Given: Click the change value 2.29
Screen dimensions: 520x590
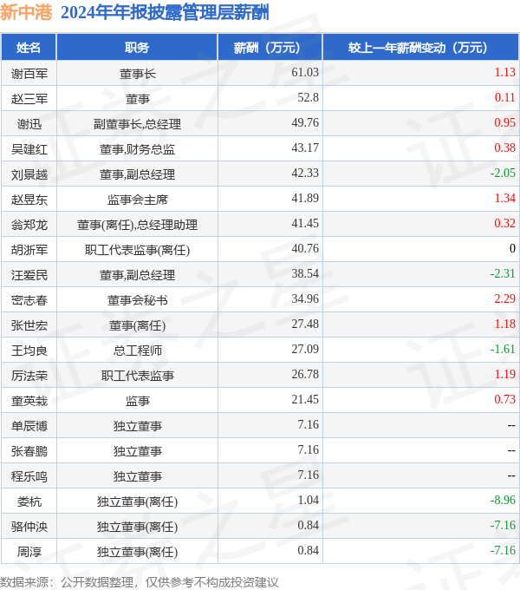Looking at the screenshot, I should pyautogui.click(x=505, y=298).
